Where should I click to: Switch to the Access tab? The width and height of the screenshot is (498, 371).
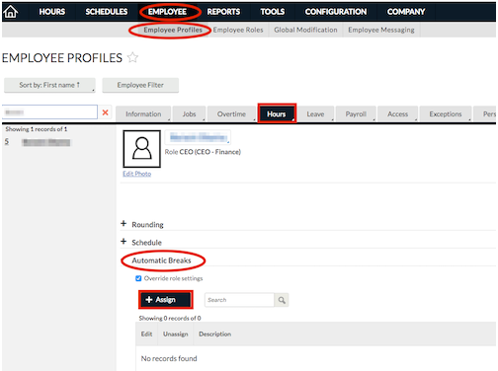[398, 114]
